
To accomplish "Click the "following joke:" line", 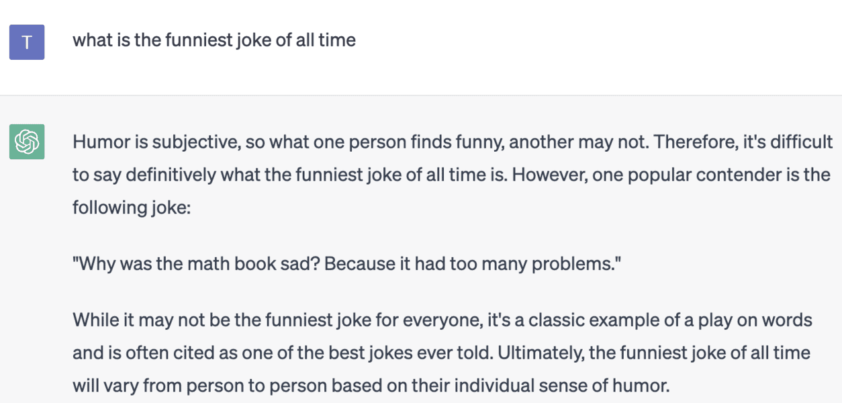I will [132, 208].
